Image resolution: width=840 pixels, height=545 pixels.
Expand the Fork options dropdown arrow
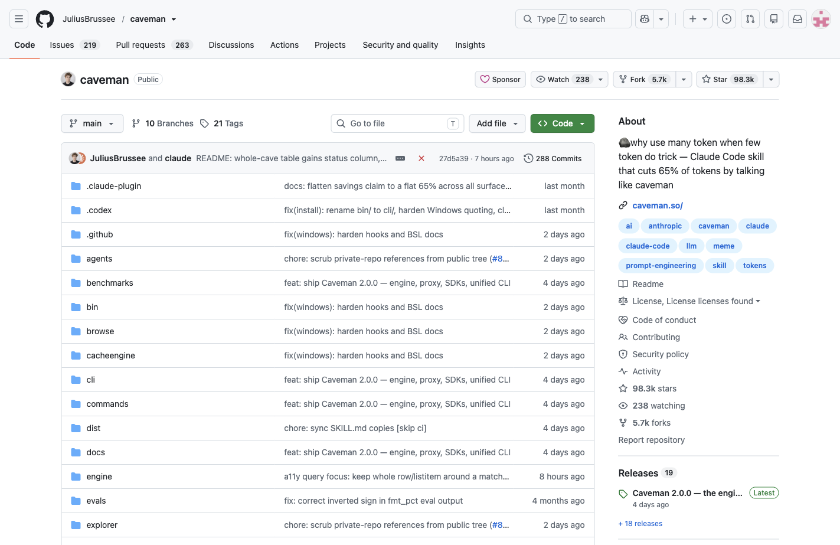(x=683, y=79)
